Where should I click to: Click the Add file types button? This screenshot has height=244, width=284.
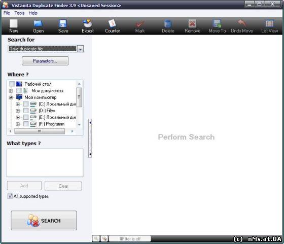[x=24, y=186]
